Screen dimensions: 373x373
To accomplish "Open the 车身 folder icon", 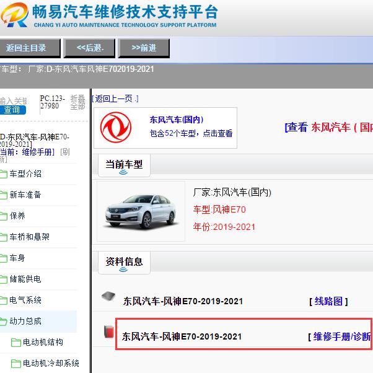I will click(3, 258).
